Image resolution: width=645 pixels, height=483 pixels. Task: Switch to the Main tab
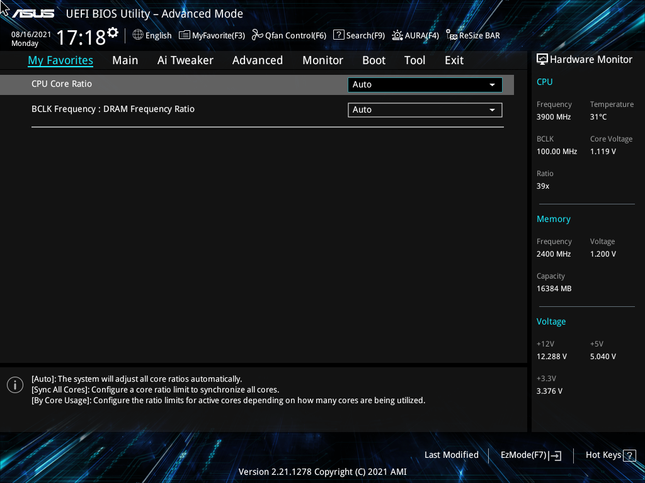click(x=125, y=60)
